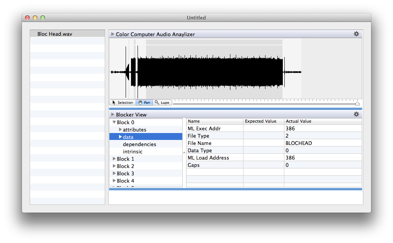Select the File Name row label
Image resolution: width=393 pixels, height=243 pixels.
coord(200,143)
